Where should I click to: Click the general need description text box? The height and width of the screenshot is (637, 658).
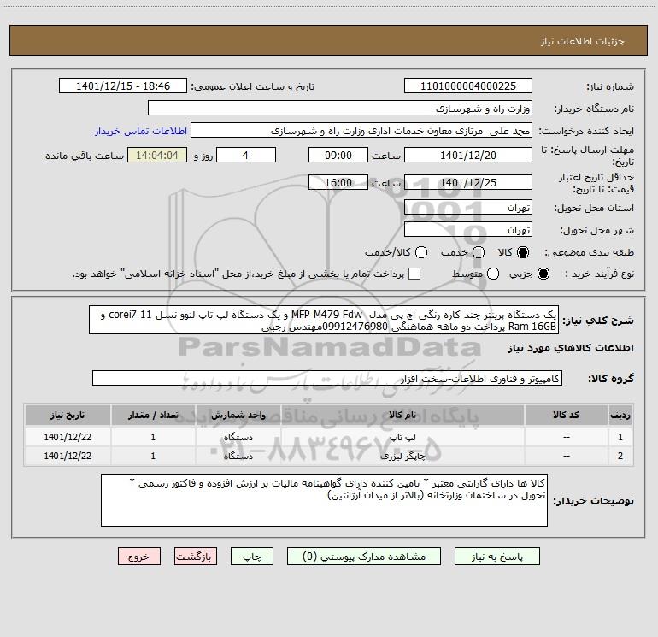click(324, 320)
